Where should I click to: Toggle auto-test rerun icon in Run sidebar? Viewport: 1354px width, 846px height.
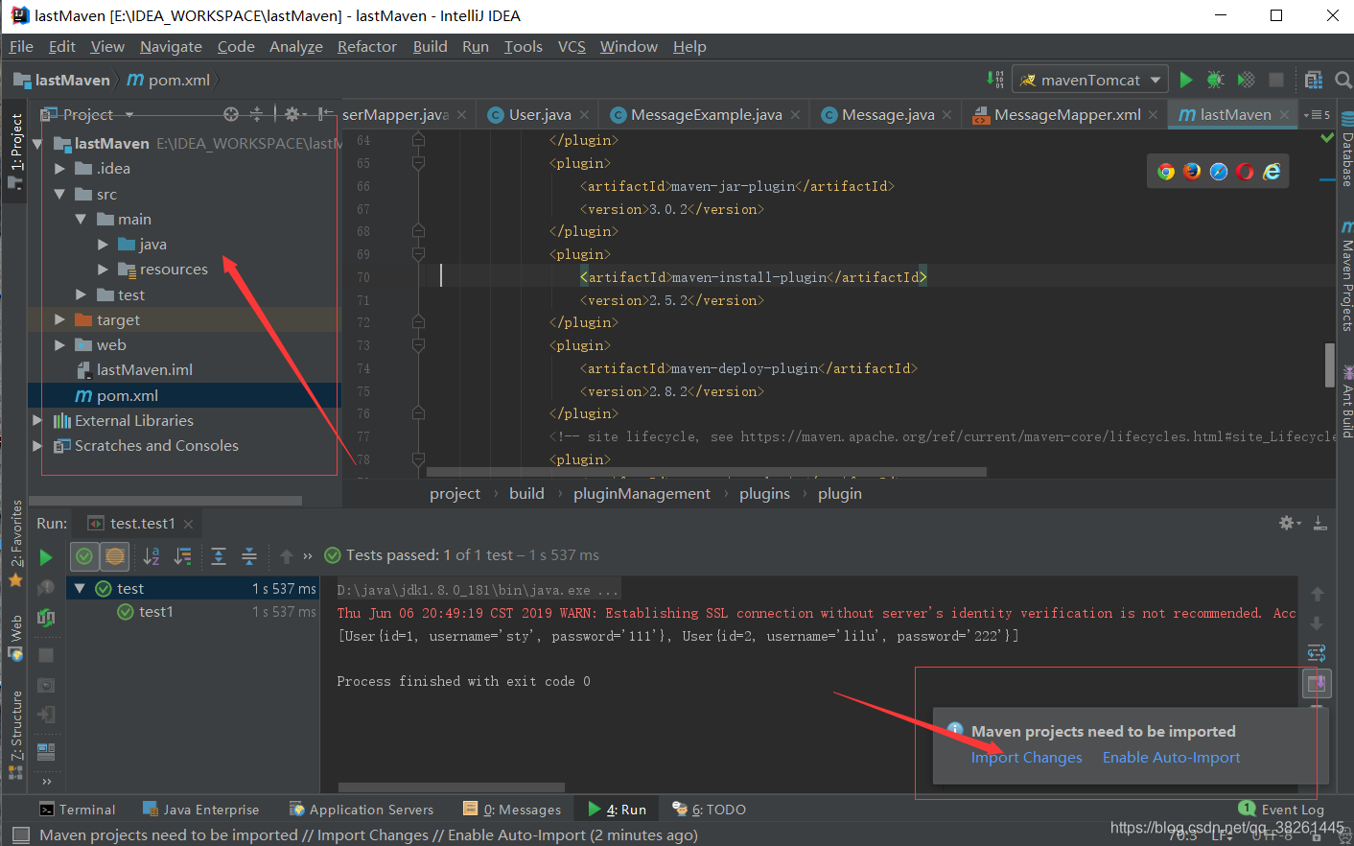(45, 618)
